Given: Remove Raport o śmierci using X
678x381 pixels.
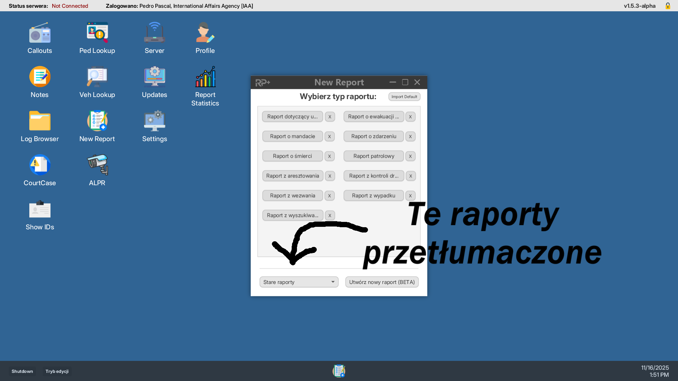Looking at the screenshot, I should [329, 156].
